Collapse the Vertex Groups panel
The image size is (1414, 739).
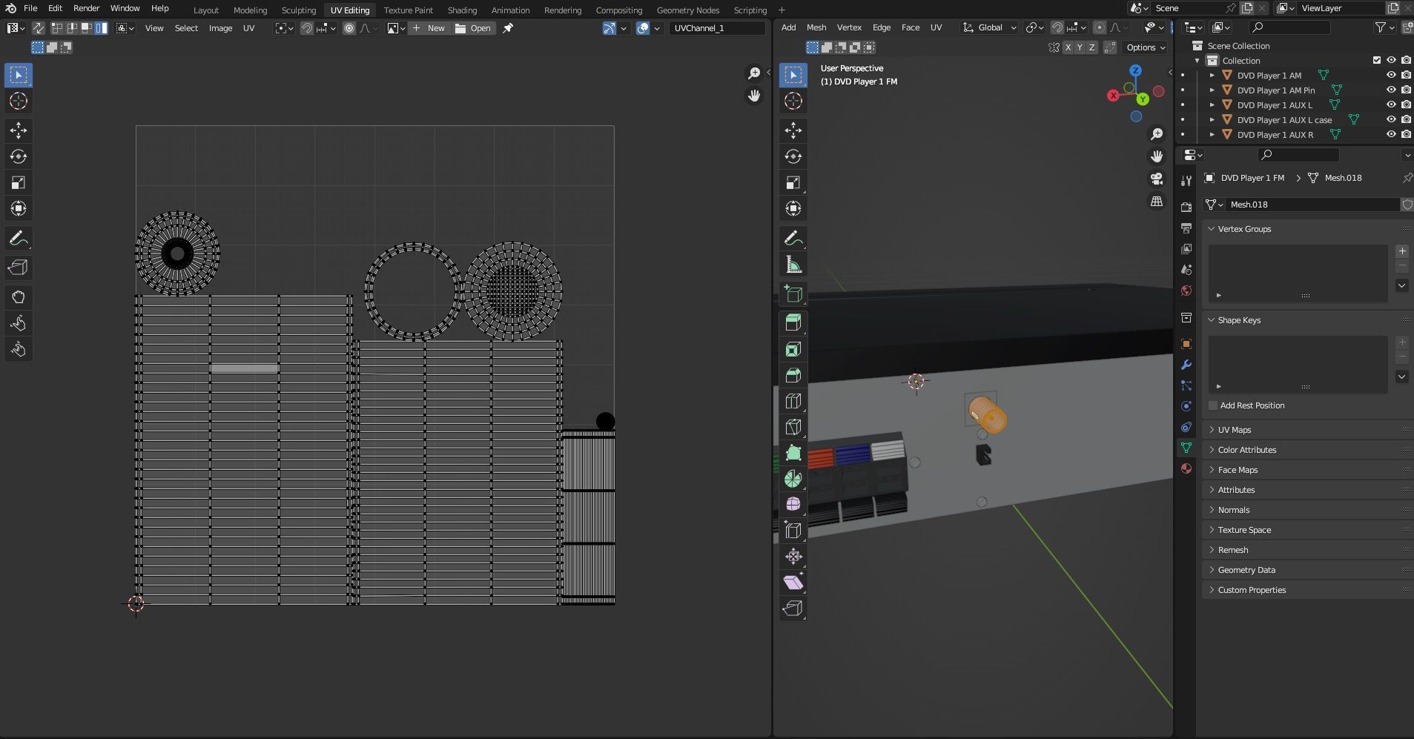[x=1306, y=229]
